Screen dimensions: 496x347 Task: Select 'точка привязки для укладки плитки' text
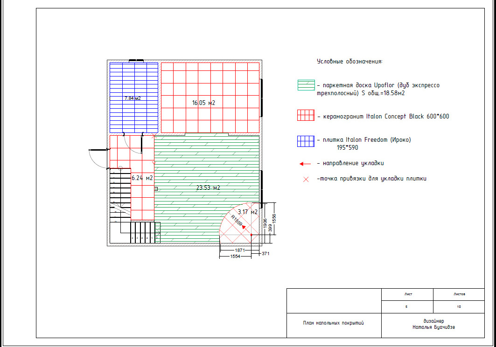pos(373,179)
